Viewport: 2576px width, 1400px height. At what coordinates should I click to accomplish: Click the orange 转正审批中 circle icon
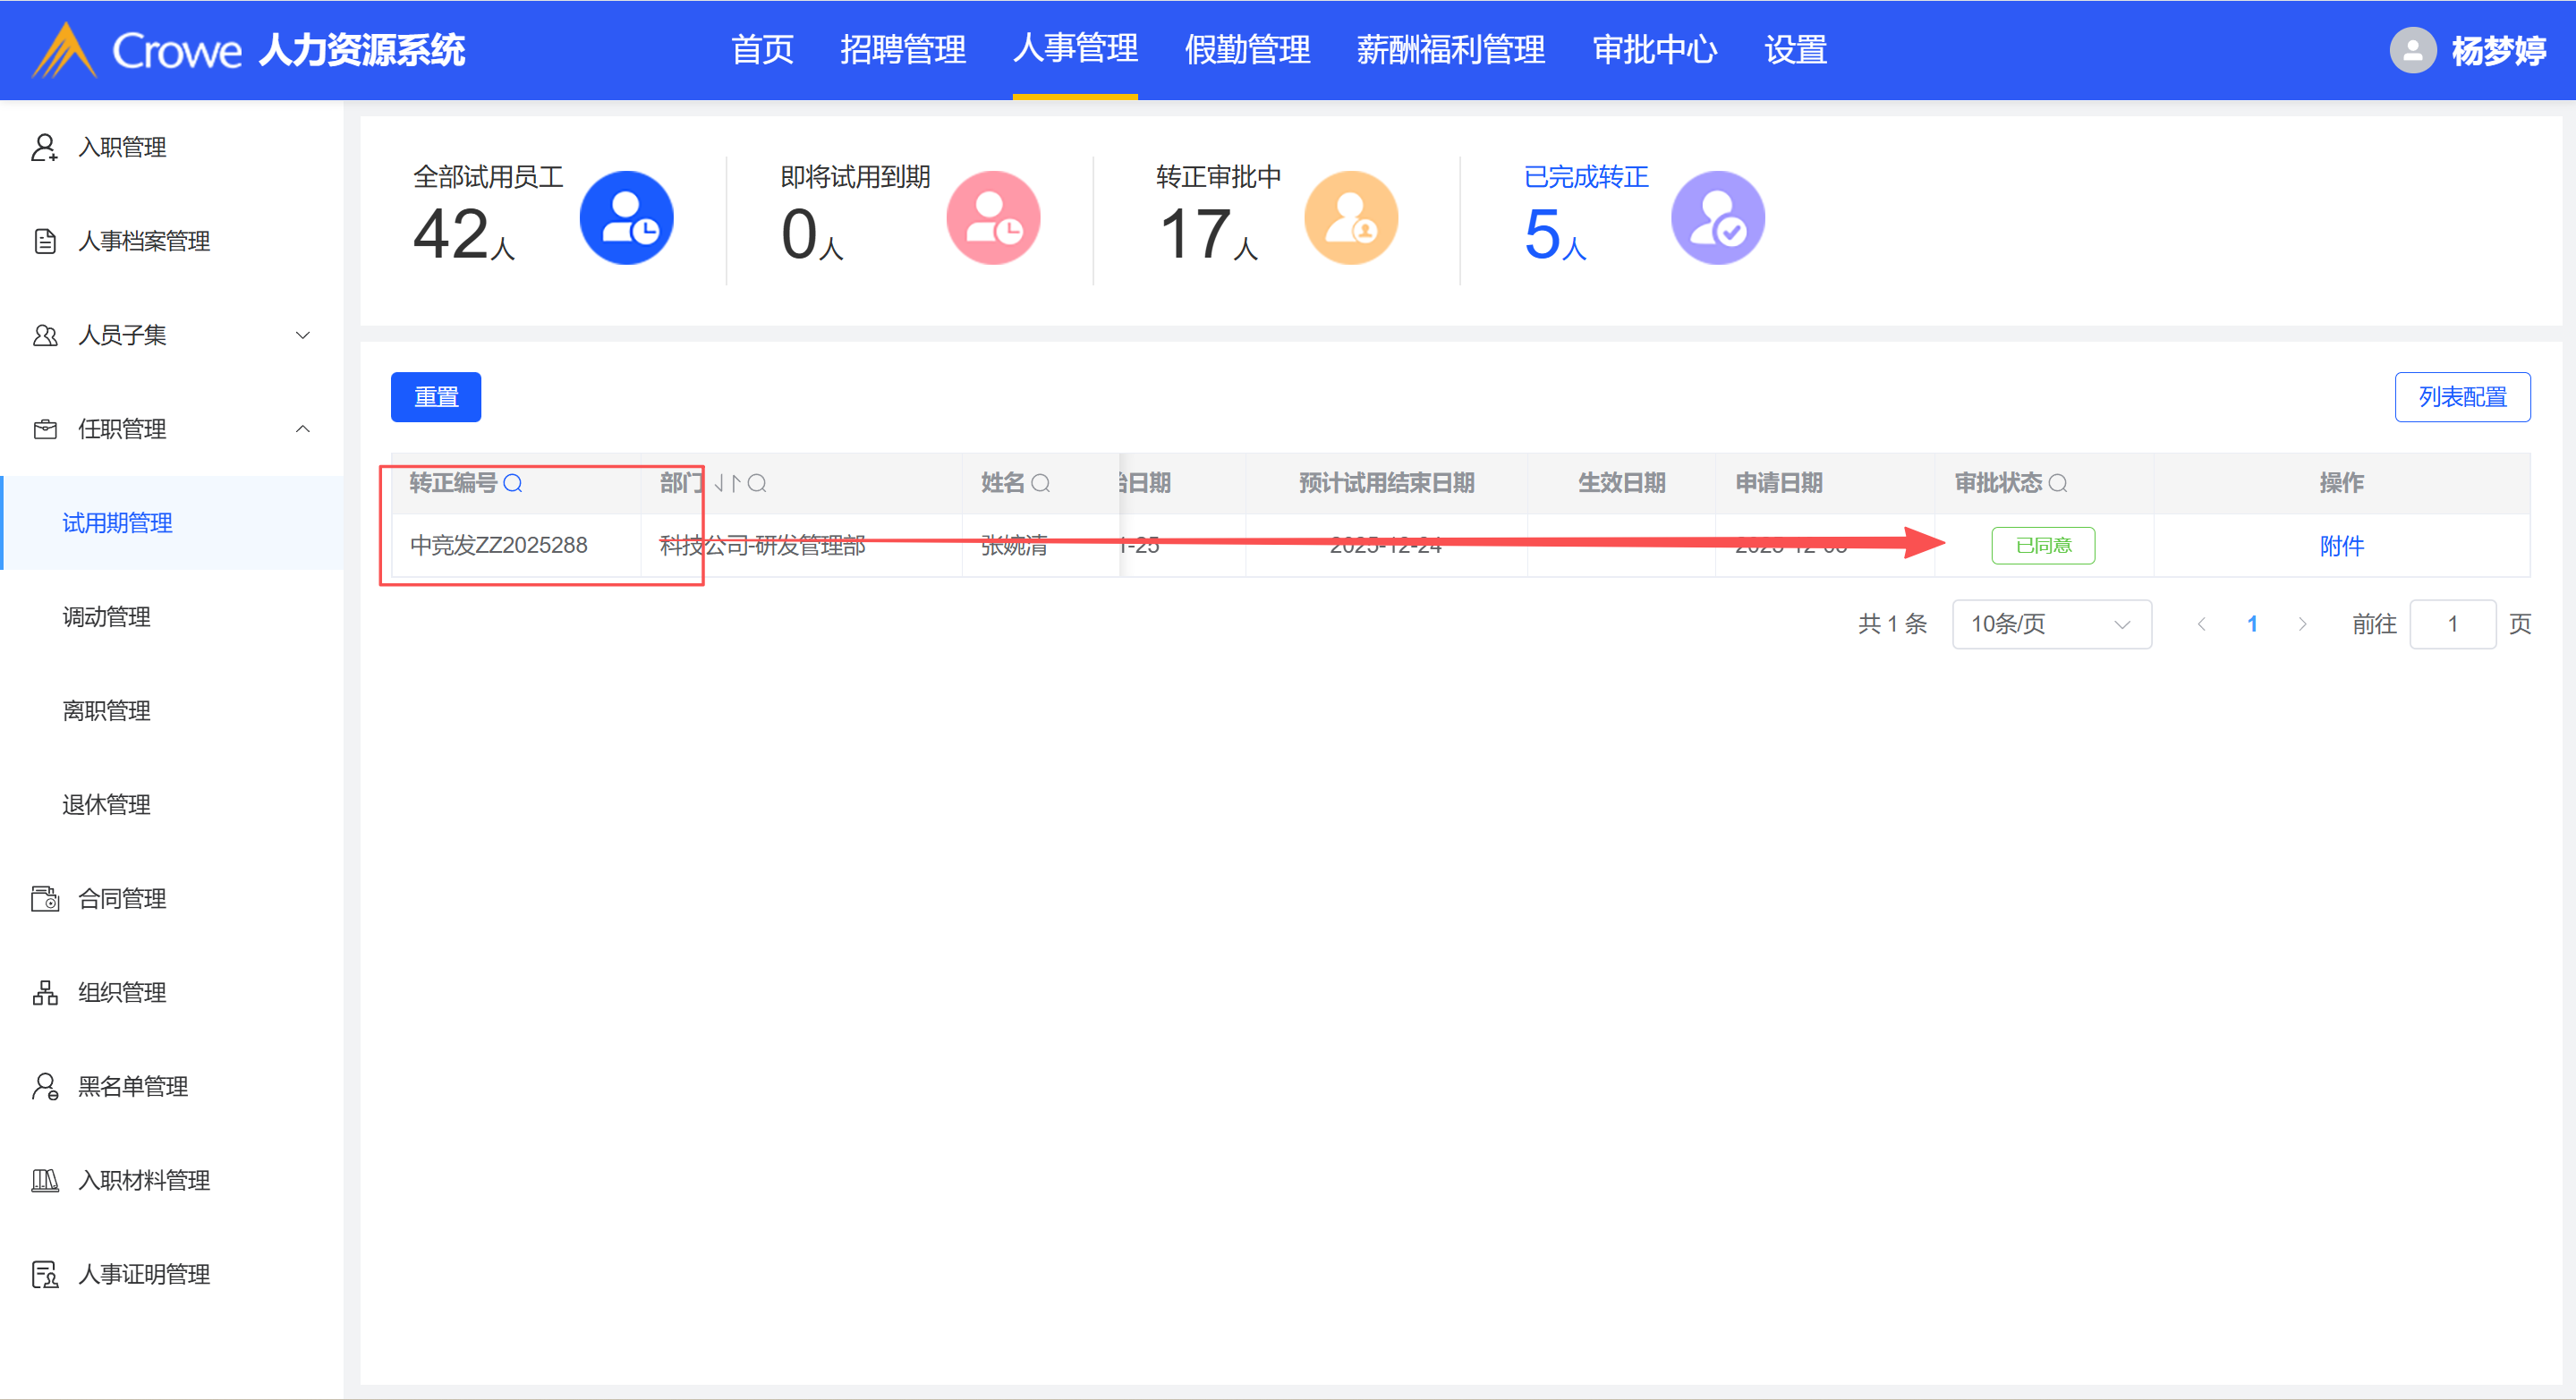click(x=1350, y=218)
